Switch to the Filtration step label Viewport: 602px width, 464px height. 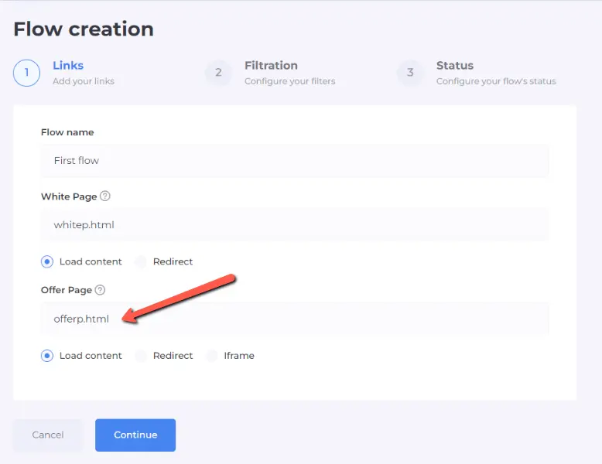pyautogui.click(x=271, y=66)
